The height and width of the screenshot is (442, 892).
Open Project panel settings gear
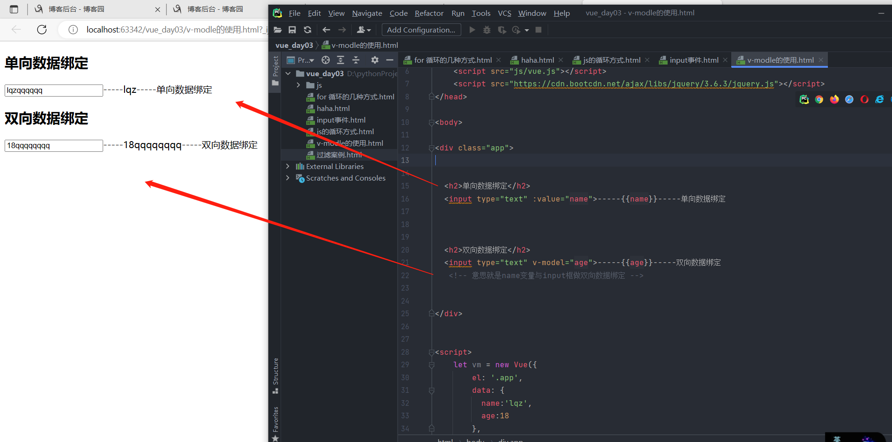point(375,60)
